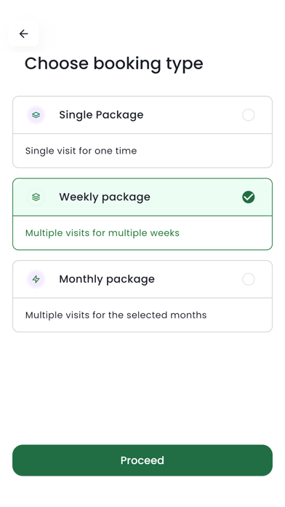Click the highlighted Weekly package card header

click(x=142, y=197)
